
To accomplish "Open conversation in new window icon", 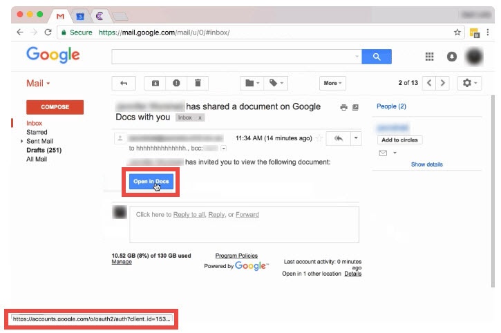I will pyautogui.click(x=355, y=107).
